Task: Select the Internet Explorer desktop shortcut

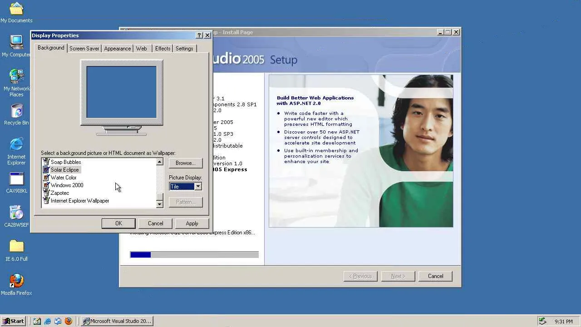Action: click(16, 151)
